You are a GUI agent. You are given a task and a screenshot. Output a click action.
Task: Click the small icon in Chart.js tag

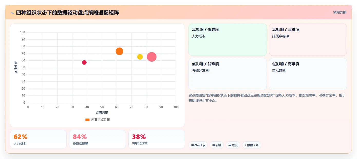[x=192, y=145]
